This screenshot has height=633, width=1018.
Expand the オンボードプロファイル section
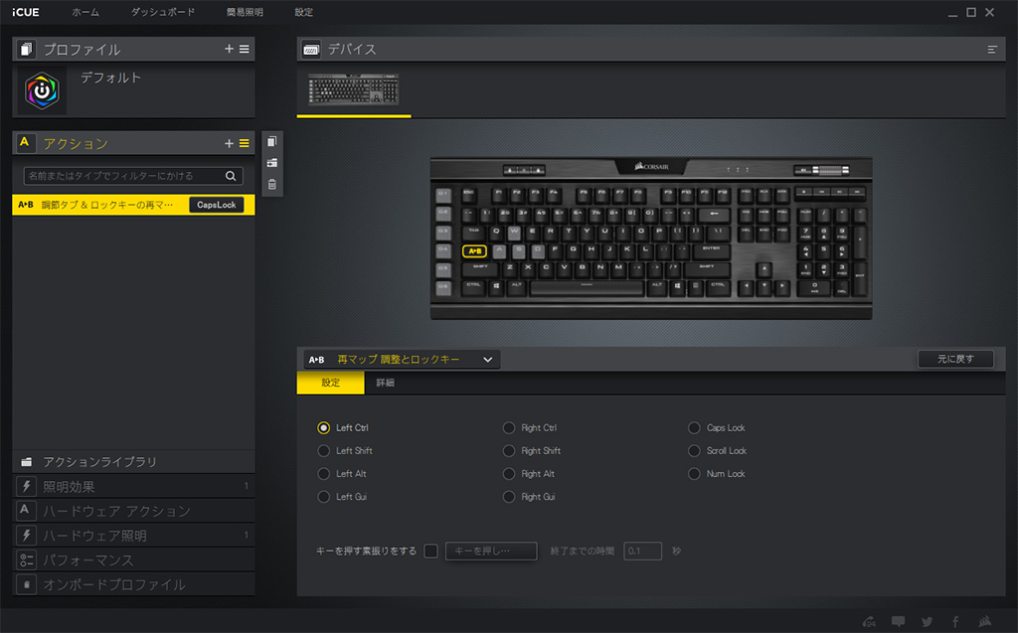click(133, 584)
